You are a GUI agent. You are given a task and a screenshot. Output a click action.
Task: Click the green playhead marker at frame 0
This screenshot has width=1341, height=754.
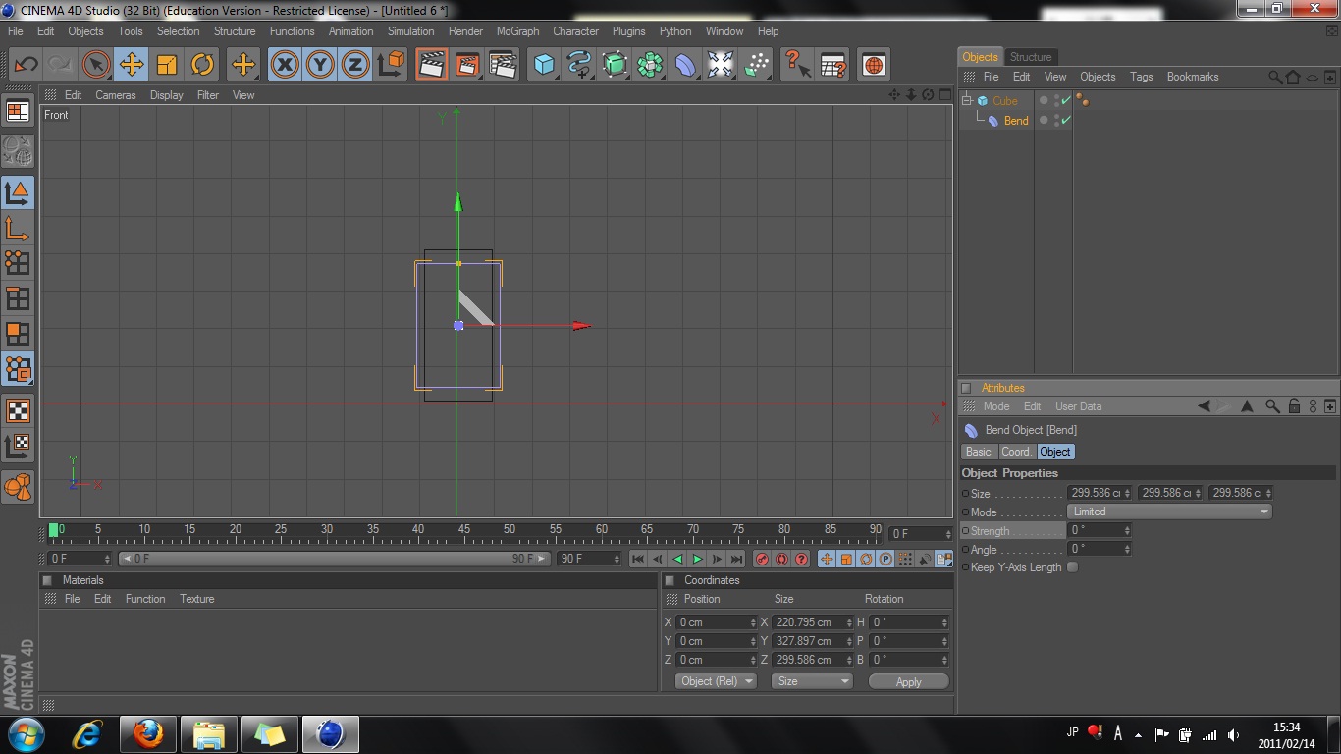53,530
